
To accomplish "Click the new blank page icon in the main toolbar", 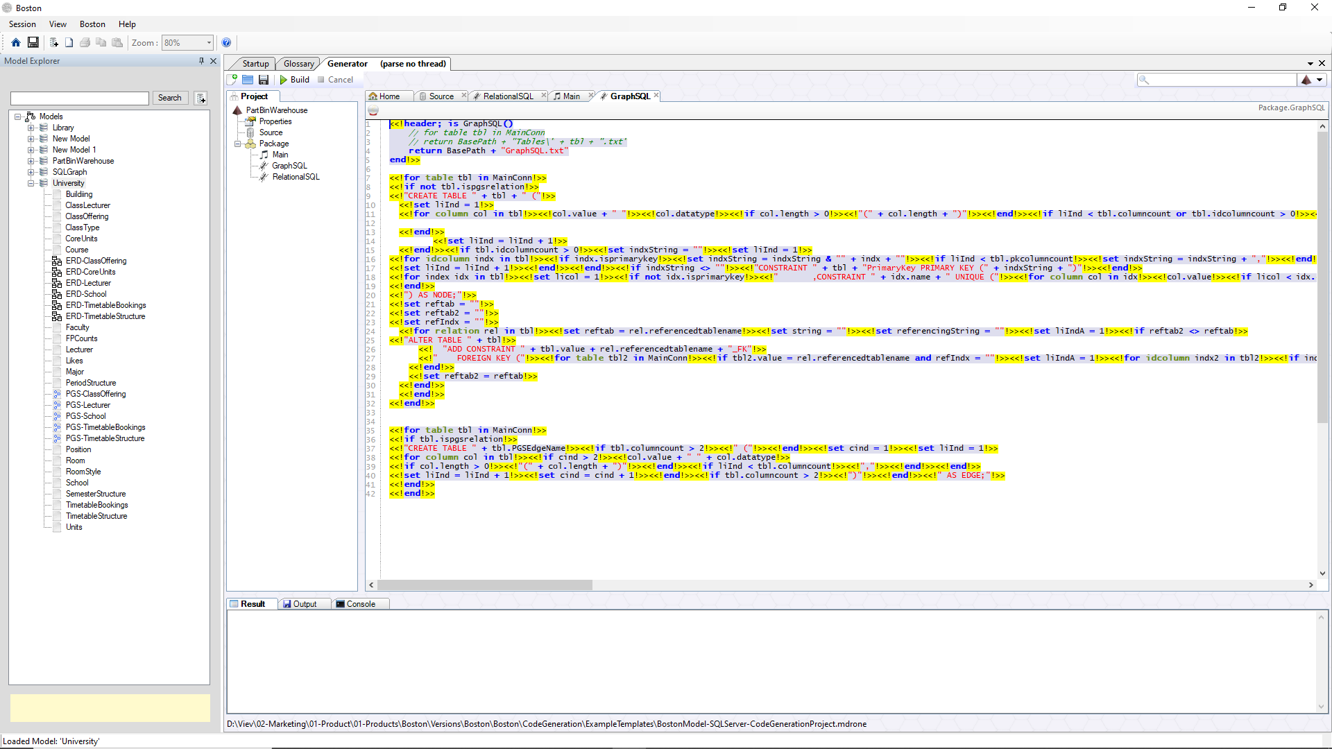I will [x=69, y=43].
